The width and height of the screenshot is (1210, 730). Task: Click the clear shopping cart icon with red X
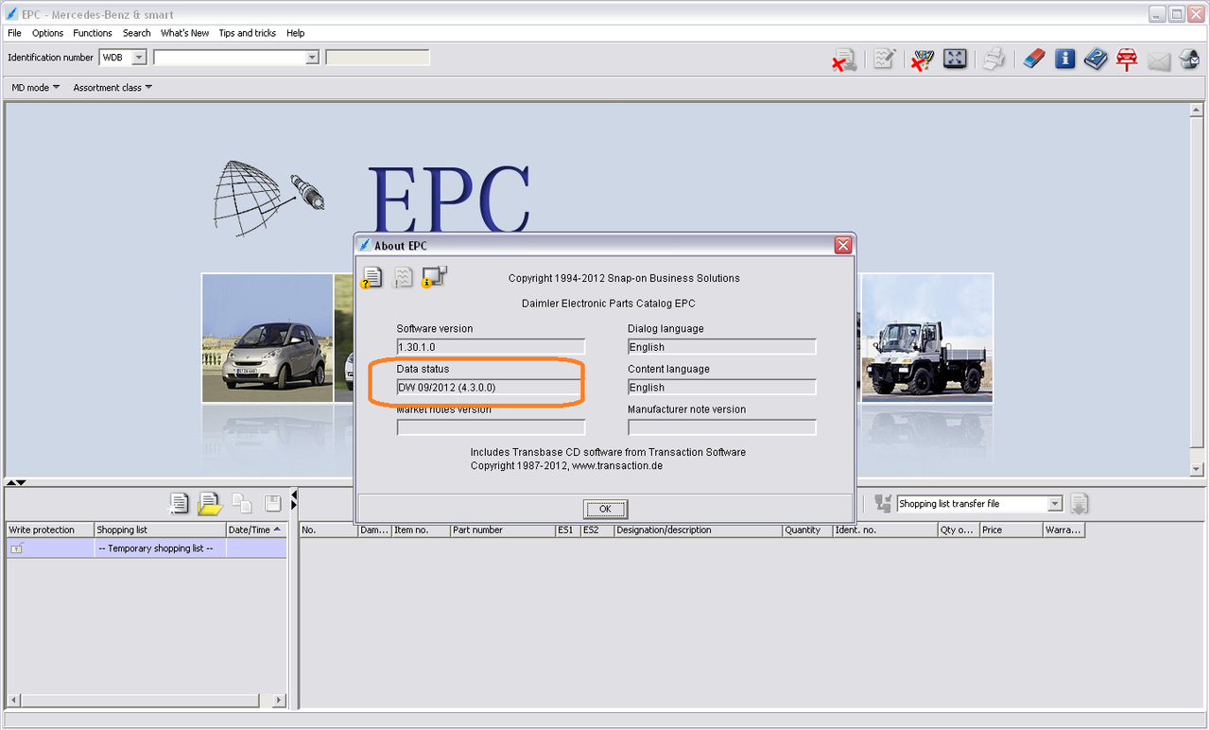click(x=923, y=60)
